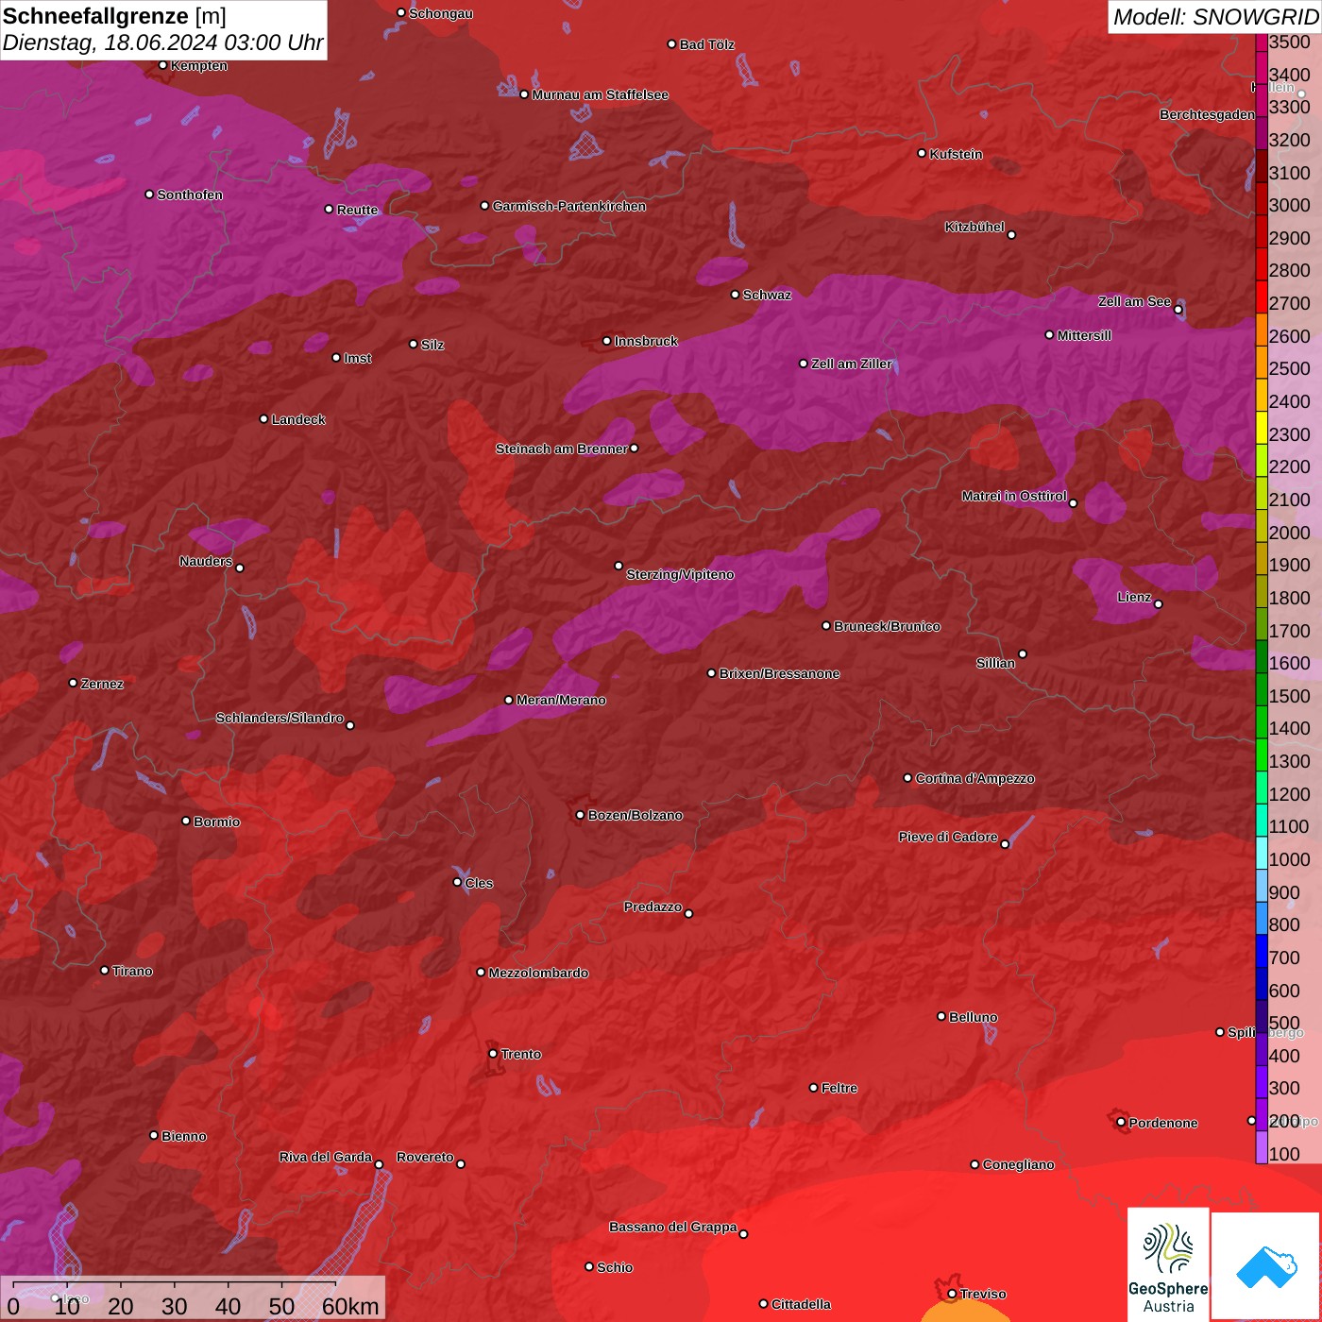
Task: Click the legend value '3500'
Action: [1290, 42]
